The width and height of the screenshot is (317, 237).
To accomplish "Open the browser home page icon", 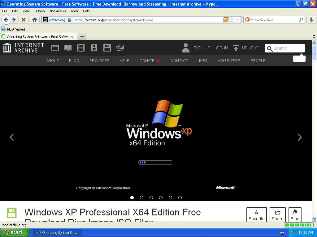I will [x=35, y=20].
